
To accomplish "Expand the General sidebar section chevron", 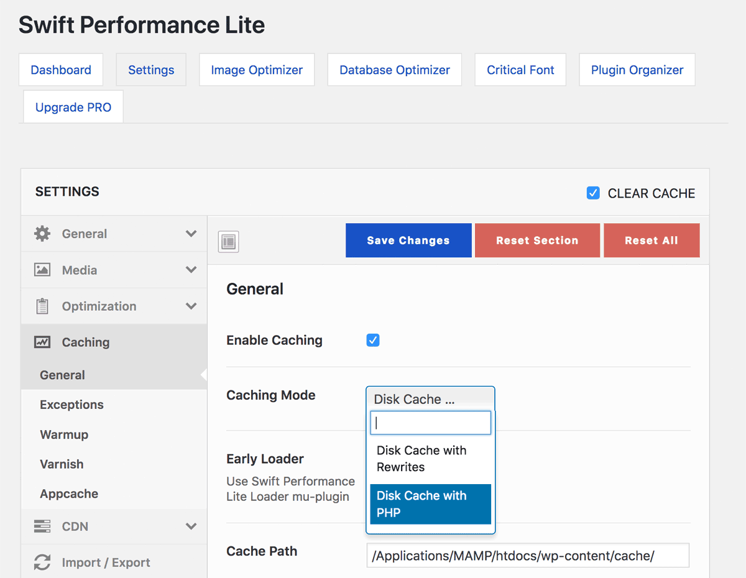I will [191, 234].
